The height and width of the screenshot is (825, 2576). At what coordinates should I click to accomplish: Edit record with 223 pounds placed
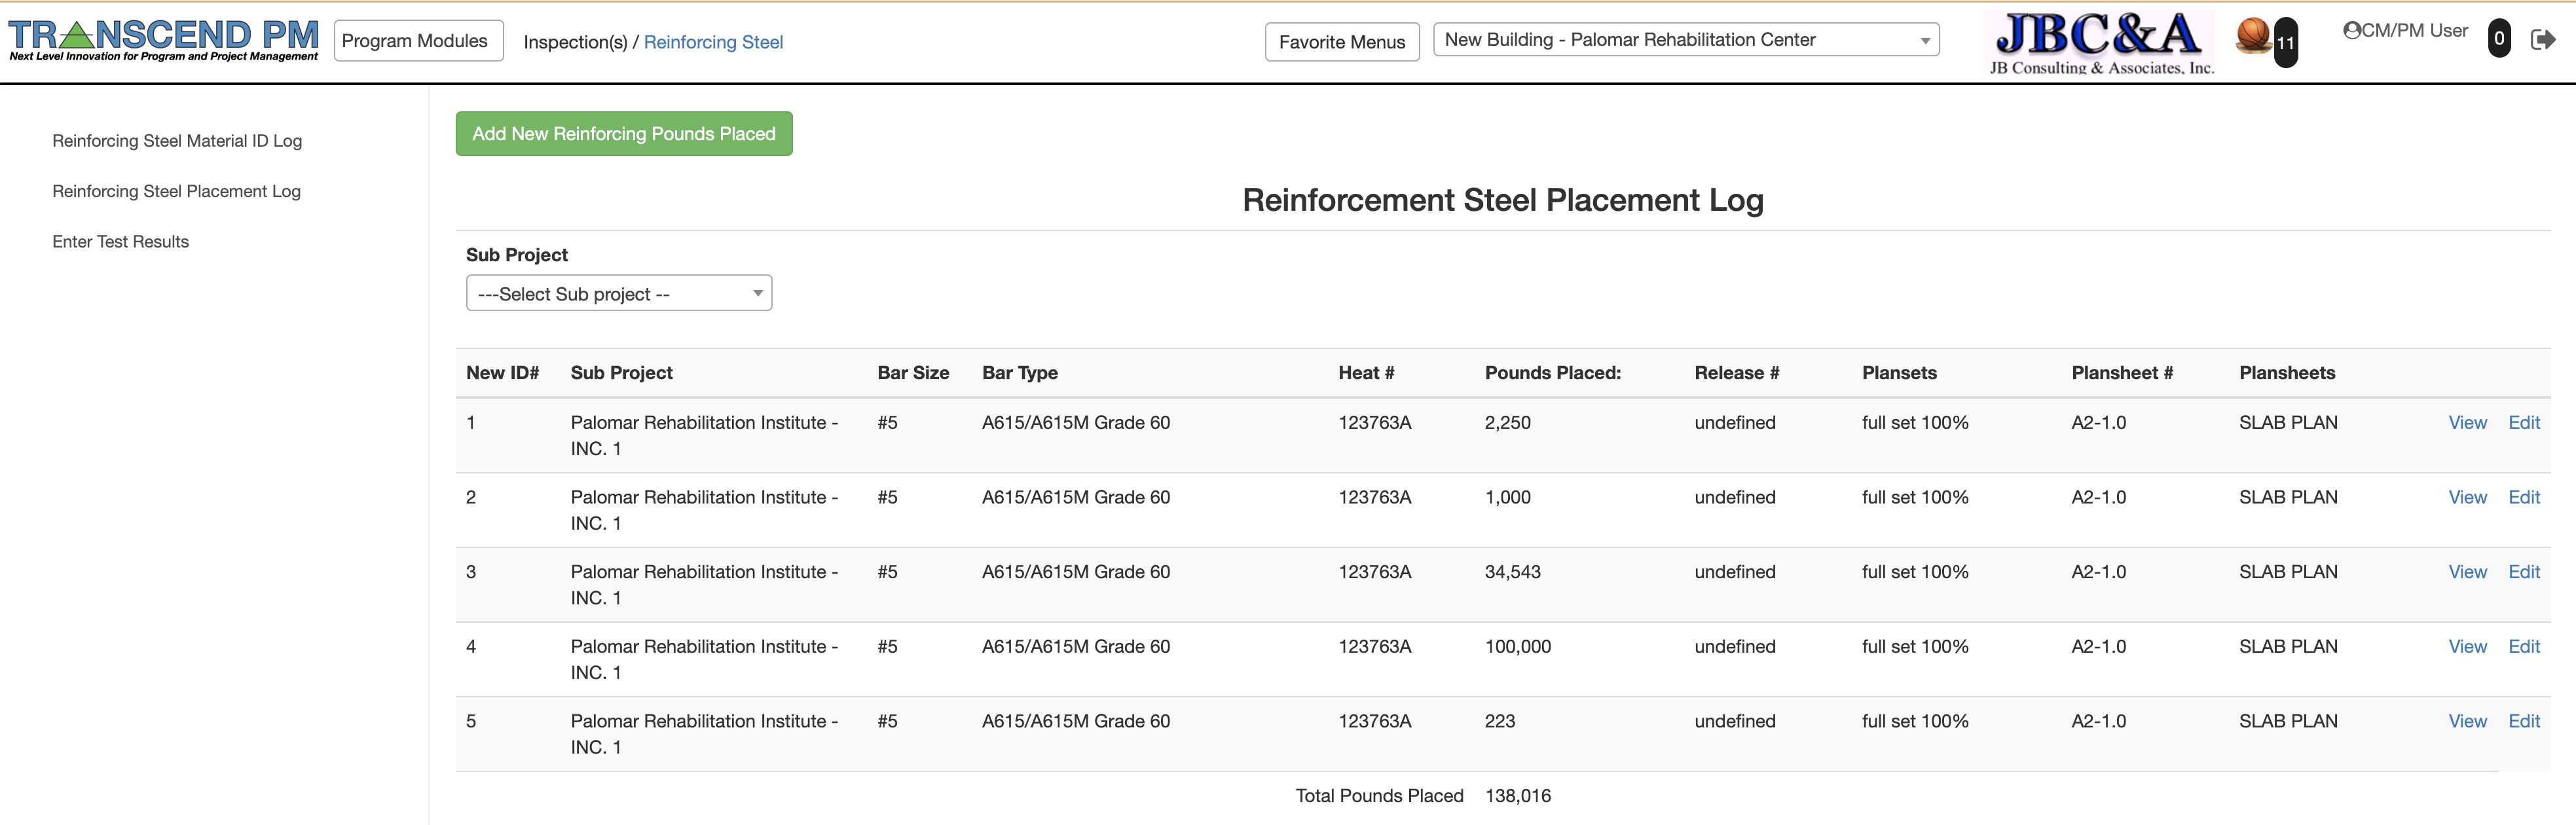pos(2524,721)
